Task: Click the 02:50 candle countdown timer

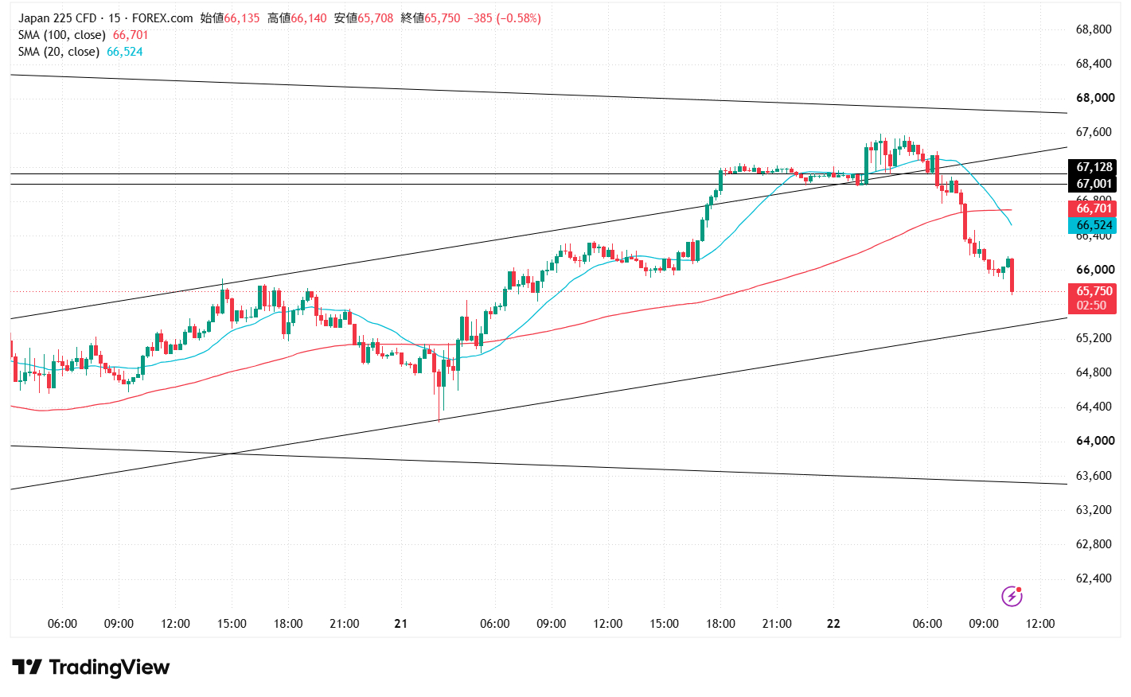Action: tap(1092, 306)
